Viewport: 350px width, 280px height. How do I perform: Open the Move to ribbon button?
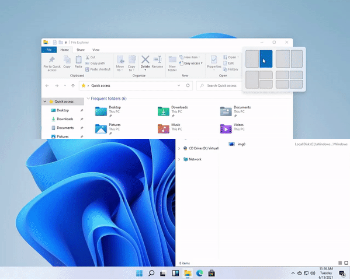(120, 64)
